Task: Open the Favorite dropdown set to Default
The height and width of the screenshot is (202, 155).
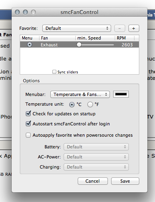Action: (76, 28)
